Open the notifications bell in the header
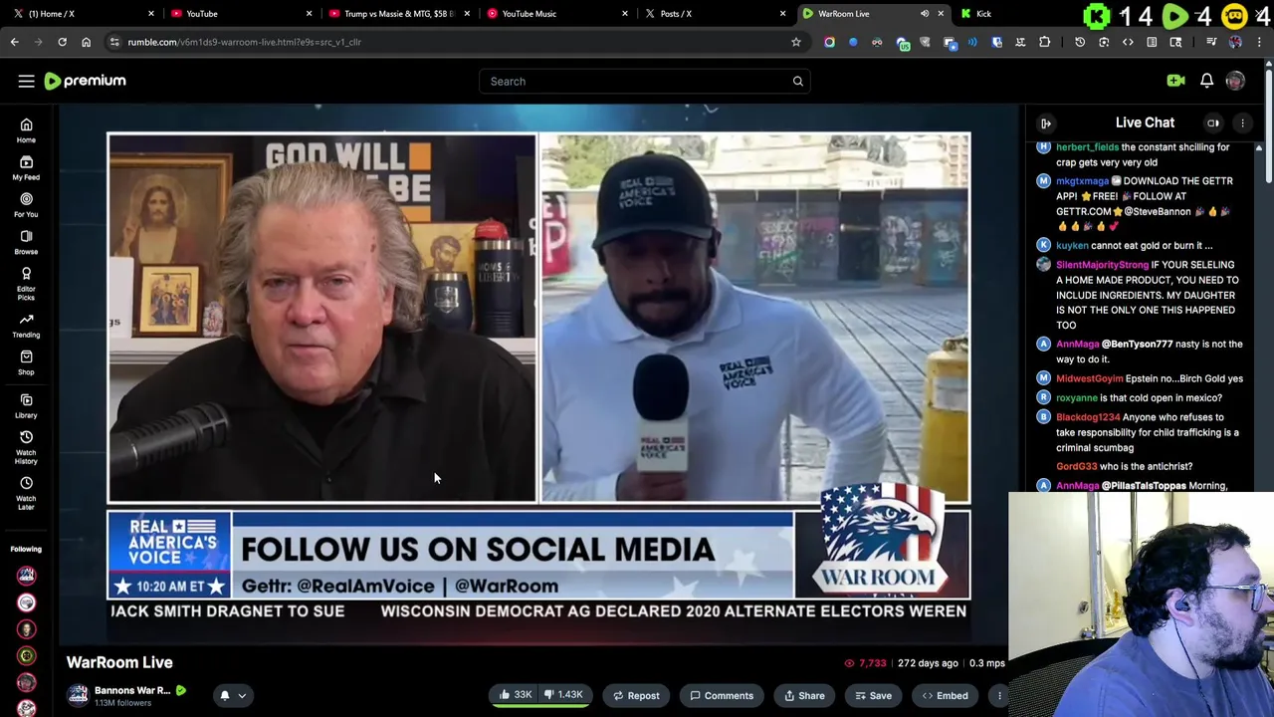 pyautogui.click(x=1206, y=81)
